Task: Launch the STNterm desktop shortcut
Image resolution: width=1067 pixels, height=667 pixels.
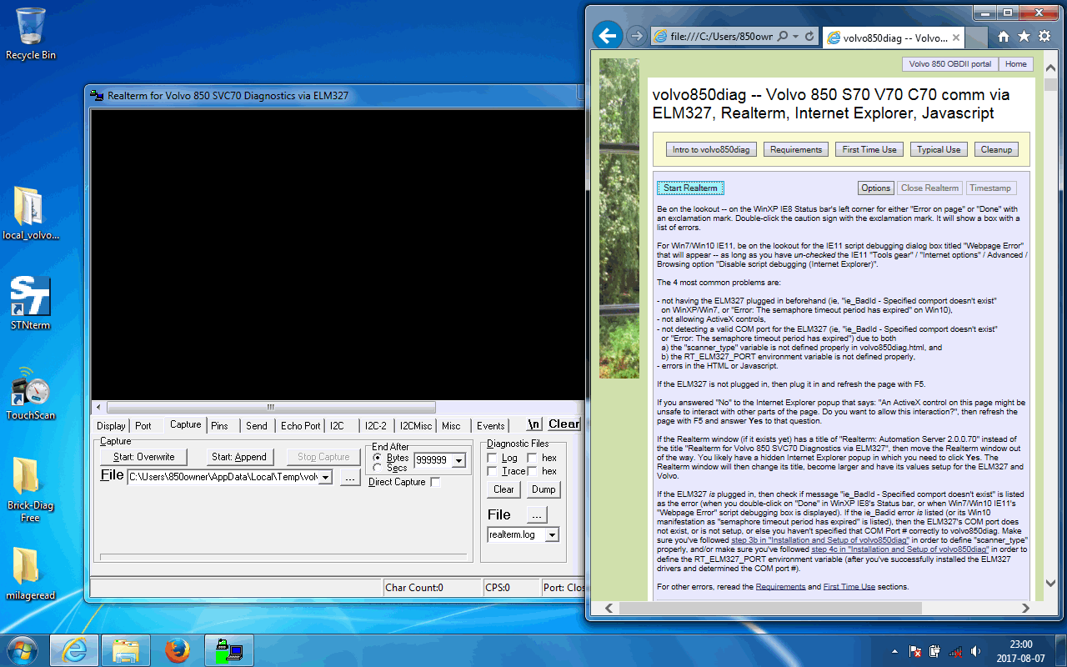Action: (x=31, y=303)
